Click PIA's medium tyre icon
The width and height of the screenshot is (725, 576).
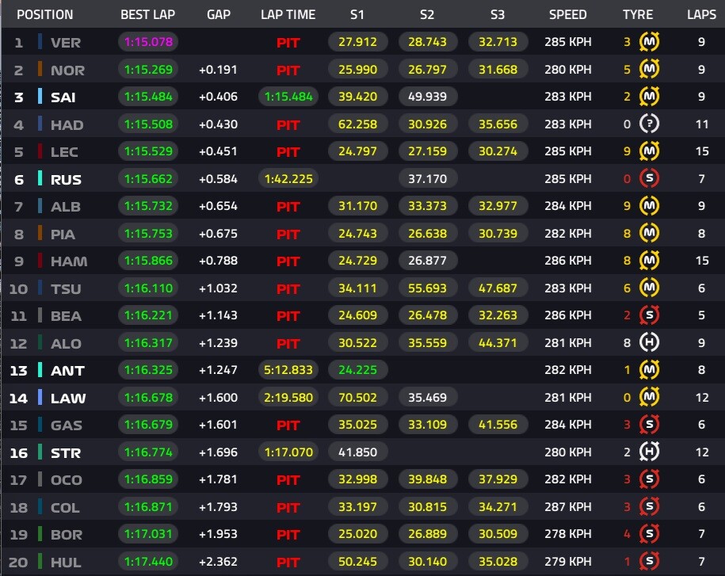tap(649, 233)
